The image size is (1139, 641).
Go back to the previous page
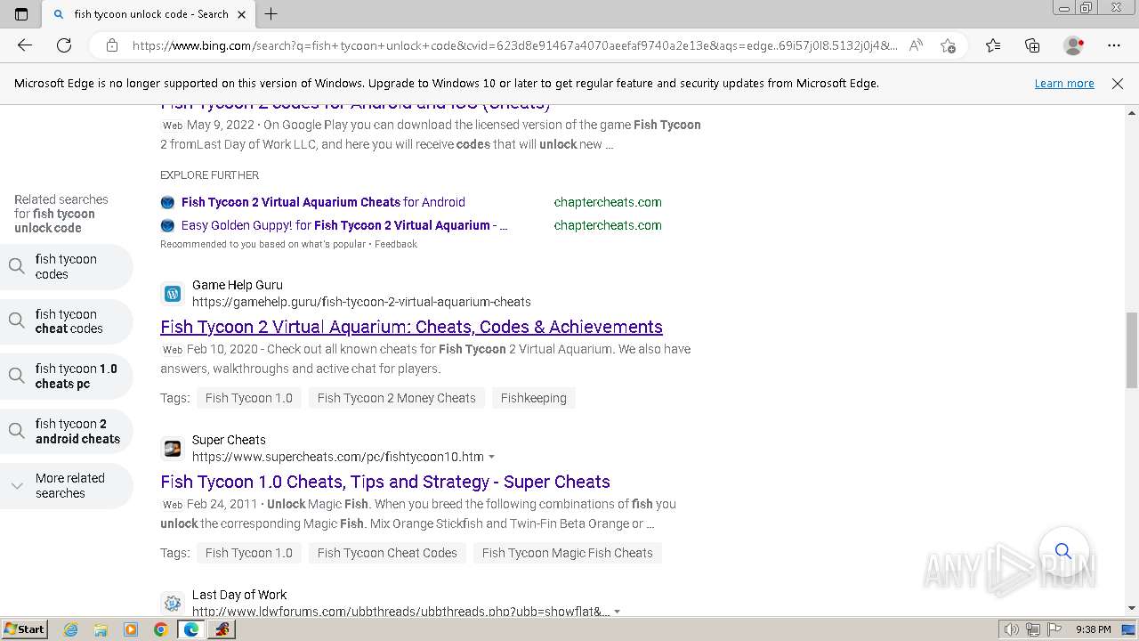click(x=25, y=45)
